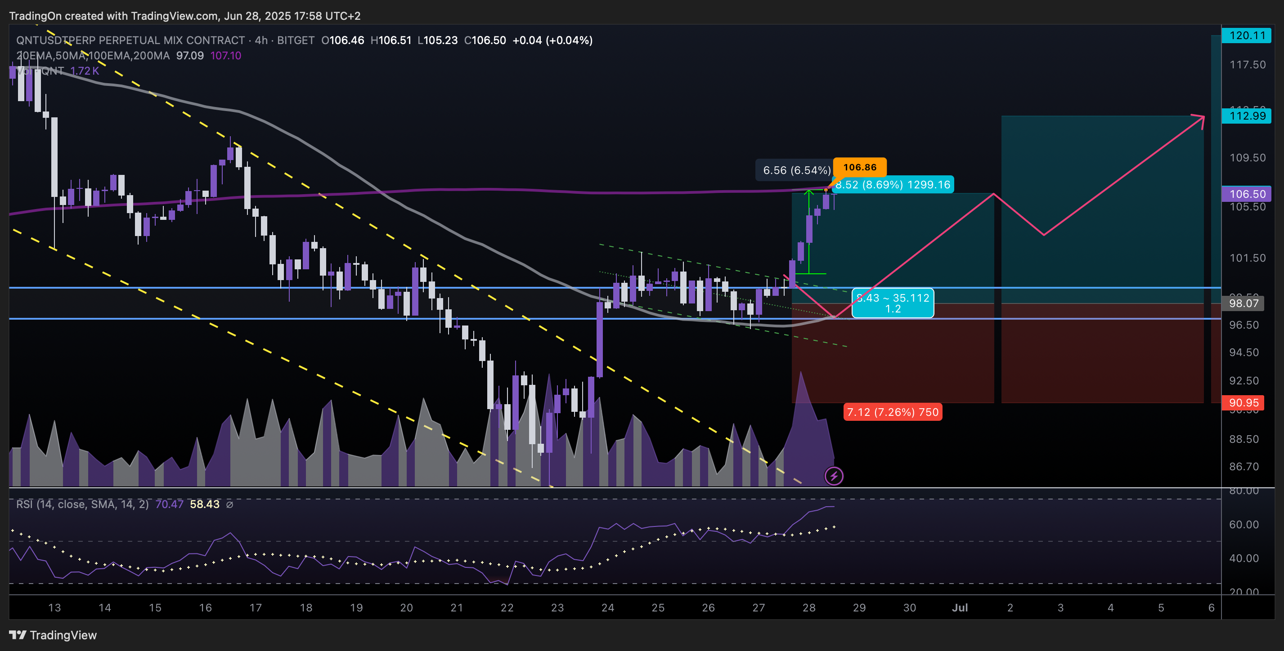Click the 117.50 price axis label
This screenshot has height=651, width=1284.
(x=1247, y=65)
